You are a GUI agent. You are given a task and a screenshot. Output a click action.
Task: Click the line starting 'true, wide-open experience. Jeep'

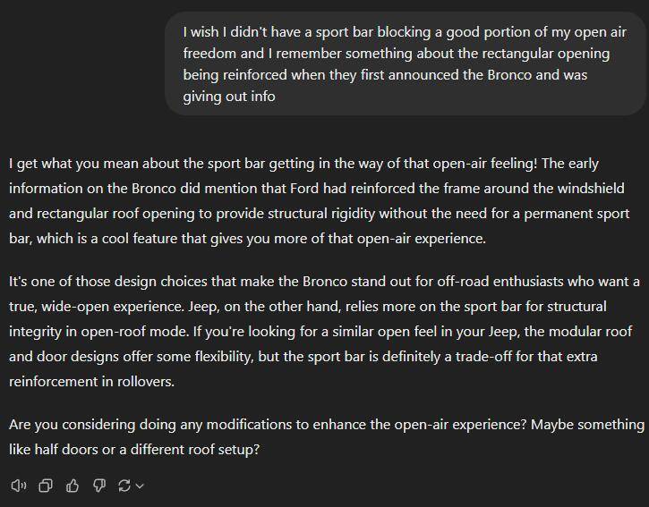[308, 307]
